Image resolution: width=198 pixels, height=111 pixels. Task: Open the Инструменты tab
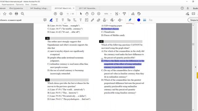(x=16, y=8)
